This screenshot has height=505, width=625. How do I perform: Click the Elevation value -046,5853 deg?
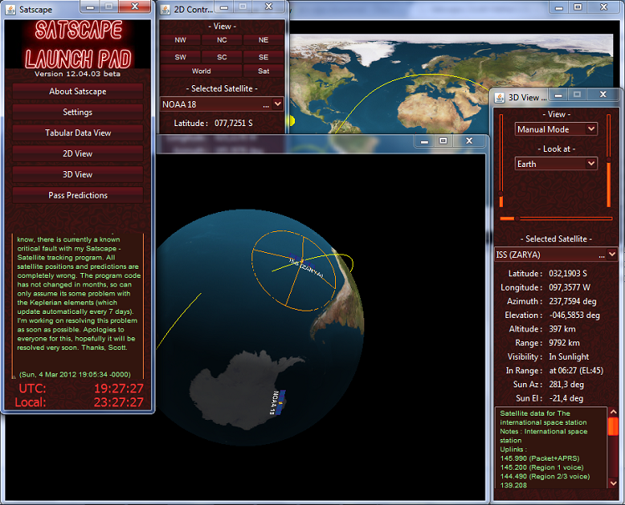574,315
